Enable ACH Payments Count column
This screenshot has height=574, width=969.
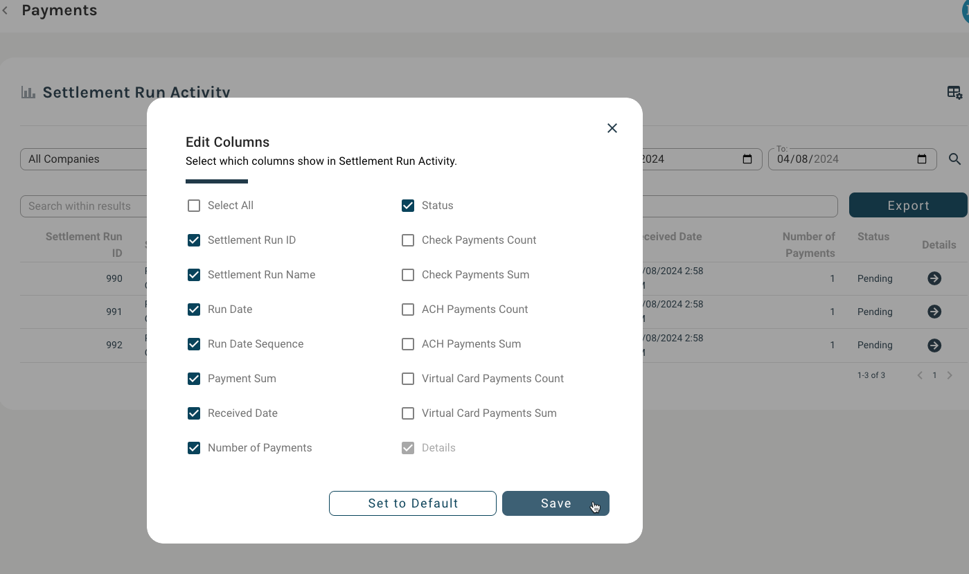point(408,310)
